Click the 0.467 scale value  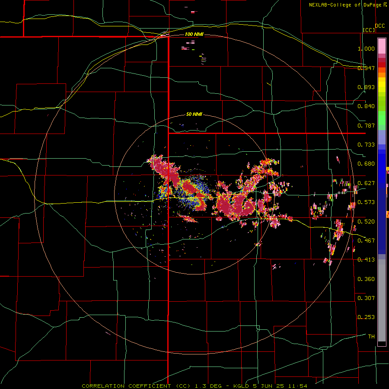click(366, 241)
